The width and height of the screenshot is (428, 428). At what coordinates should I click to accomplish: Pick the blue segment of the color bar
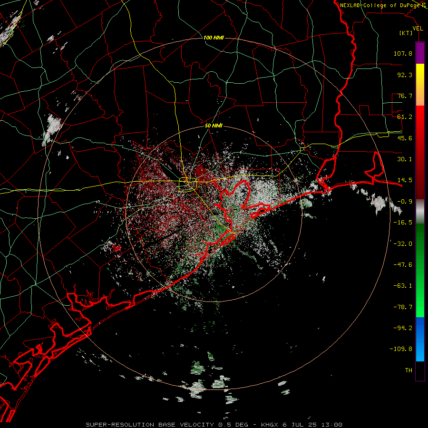pos(420,339)
